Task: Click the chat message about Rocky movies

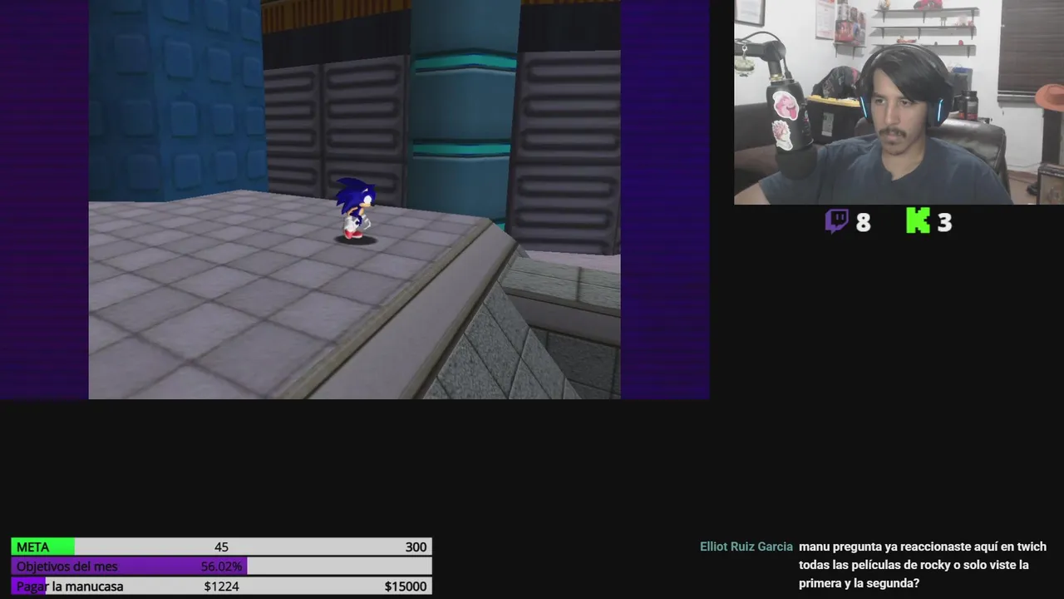Action: [x=923, y=565]
